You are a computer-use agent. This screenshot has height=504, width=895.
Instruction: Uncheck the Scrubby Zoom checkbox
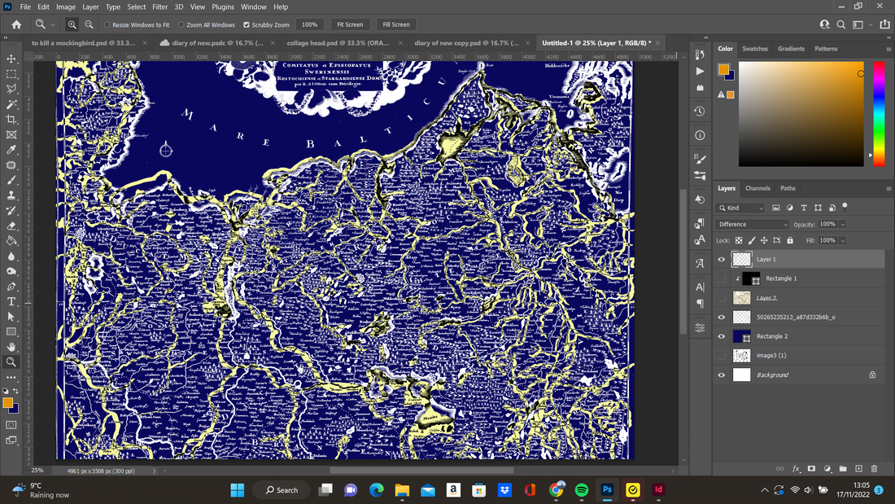[247, 25]
